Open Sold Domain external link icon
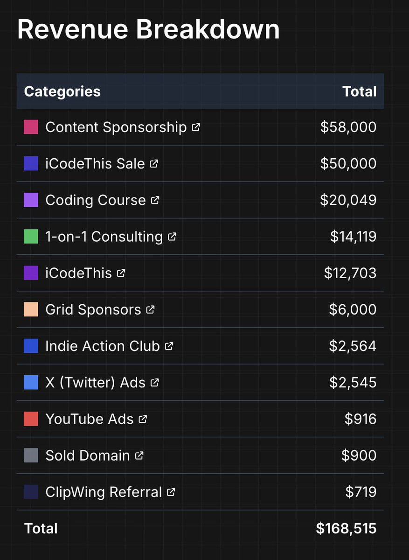 pos(139,455)
